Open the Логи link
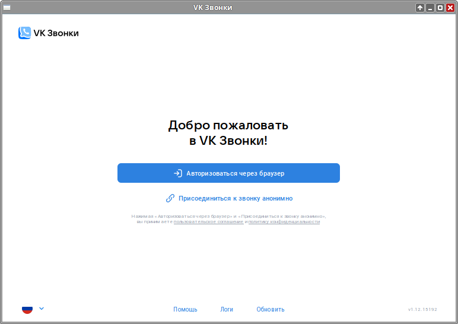The width and height of the screenshot is (458, 324). (227, 309)
